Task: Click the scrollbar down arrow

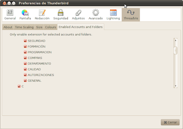Action: tap(175, 86)
